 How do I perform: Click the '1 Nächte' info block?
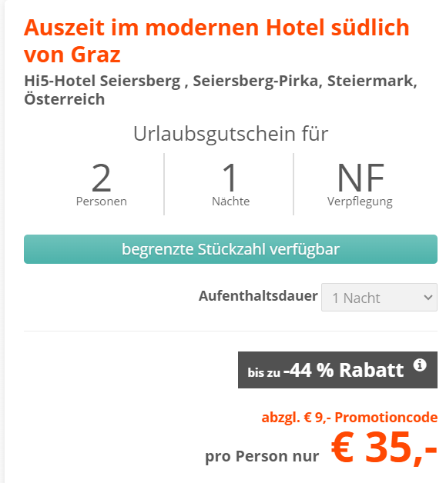pyautogui.click(x=230, y=185)
